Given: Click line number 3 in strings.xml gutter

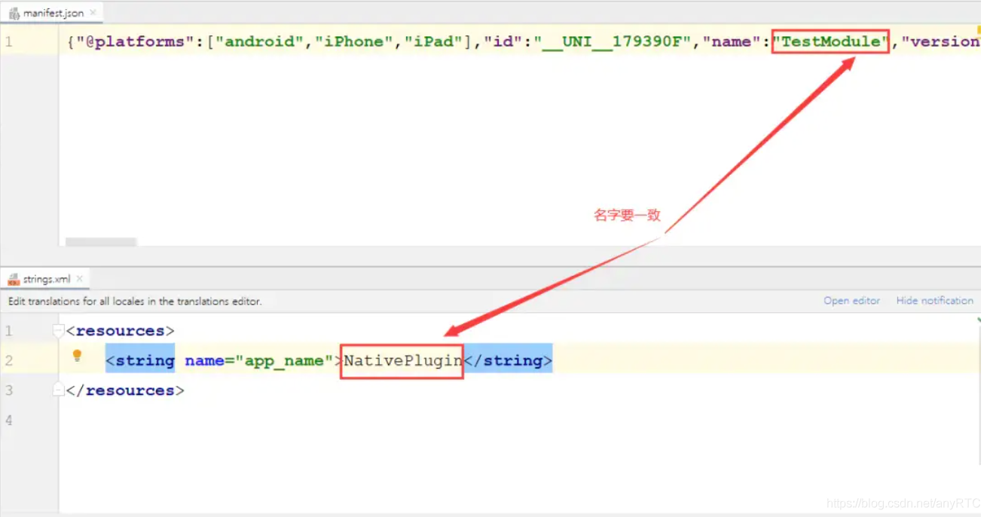Looking at the screenshot, I should point(8,390).
